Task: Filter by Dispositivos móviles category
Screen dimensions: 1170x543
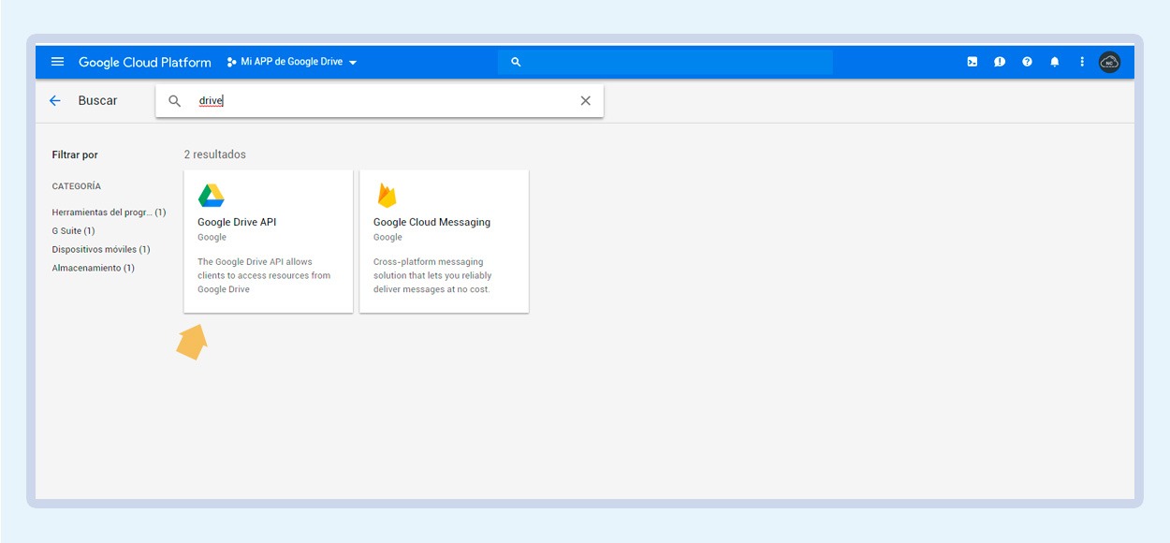Action: [x=101, y=249]
